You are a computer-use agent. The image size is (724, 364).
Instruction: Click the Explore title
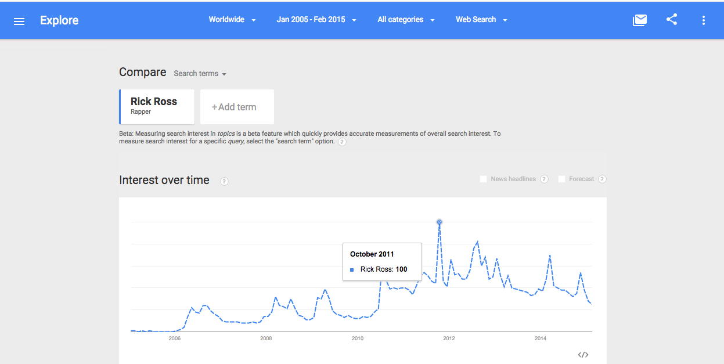click(59, 20)
